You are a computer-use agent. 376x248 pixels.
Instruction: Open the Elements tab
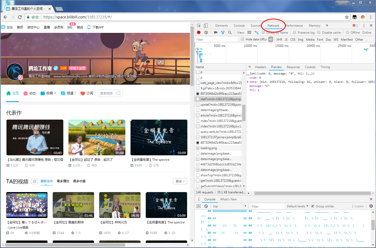point(221,26)
